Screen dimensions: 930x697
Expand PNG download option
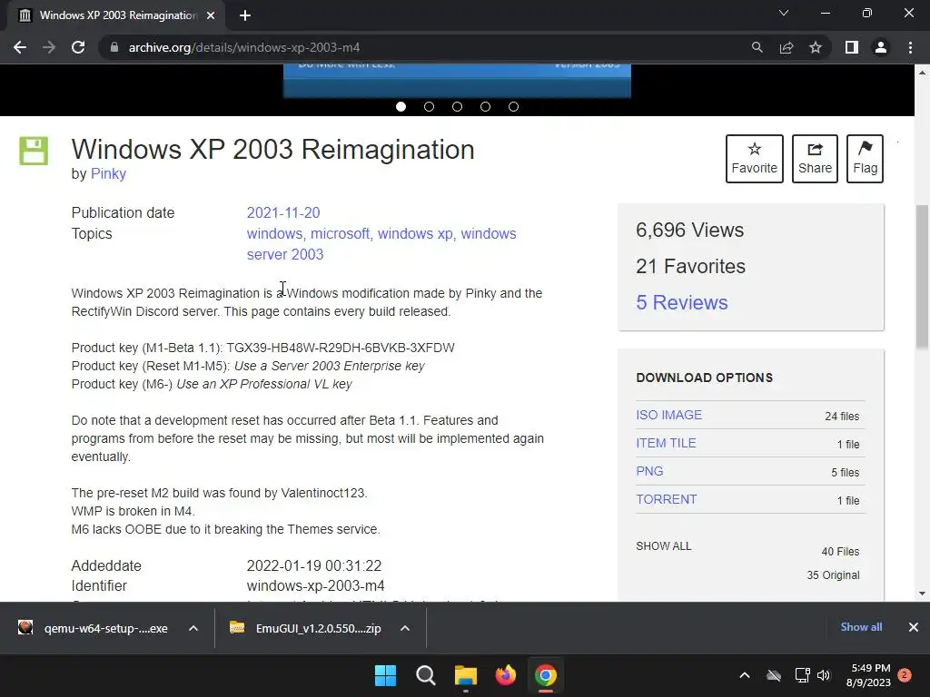tap(649, 471)
